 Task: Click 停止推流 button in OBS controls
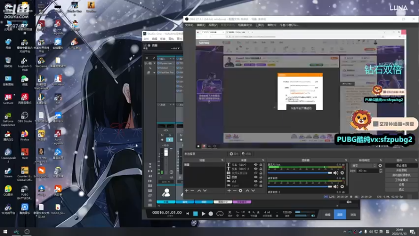coord(401,166)
